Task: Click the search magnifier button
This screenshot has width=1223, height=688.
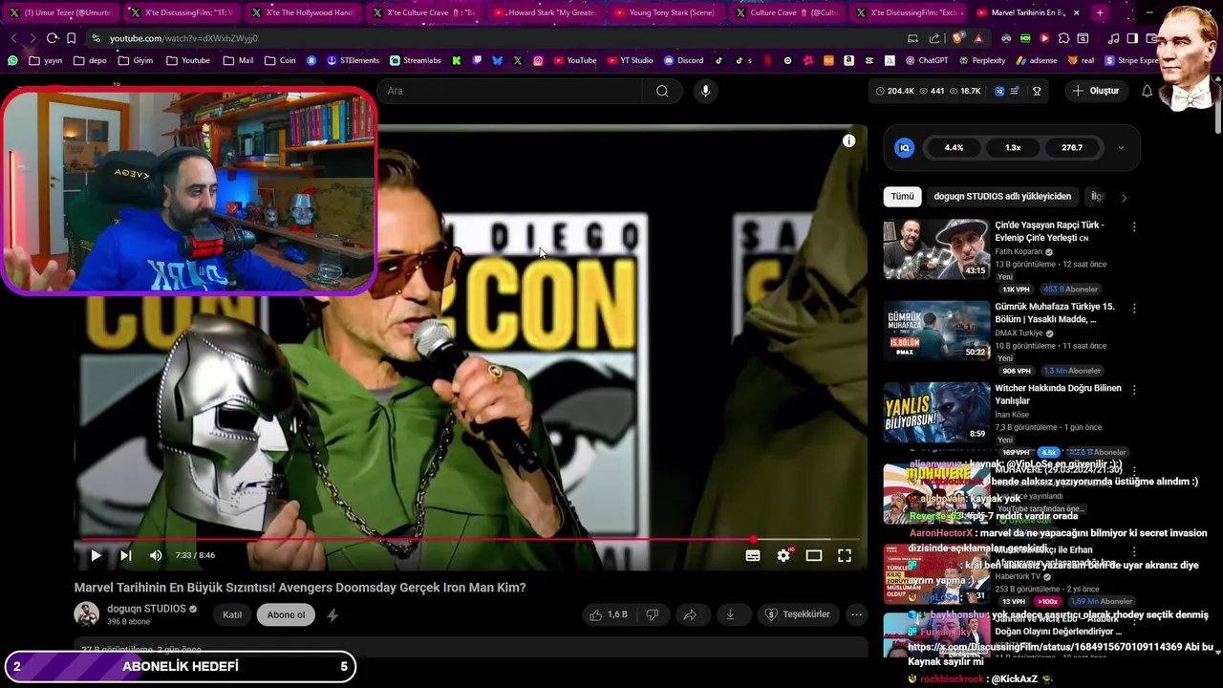Action: (x=662, y=91)
